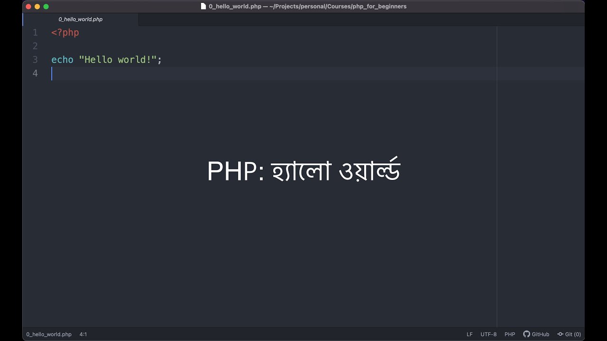The width and height of the screenshot is (607, 341).
Task: Maximize the window with the green button
Action: (x=46, y=7)
